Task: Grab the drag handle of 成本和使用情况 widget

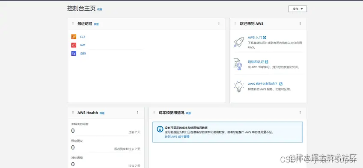Action: pos(154,113)
